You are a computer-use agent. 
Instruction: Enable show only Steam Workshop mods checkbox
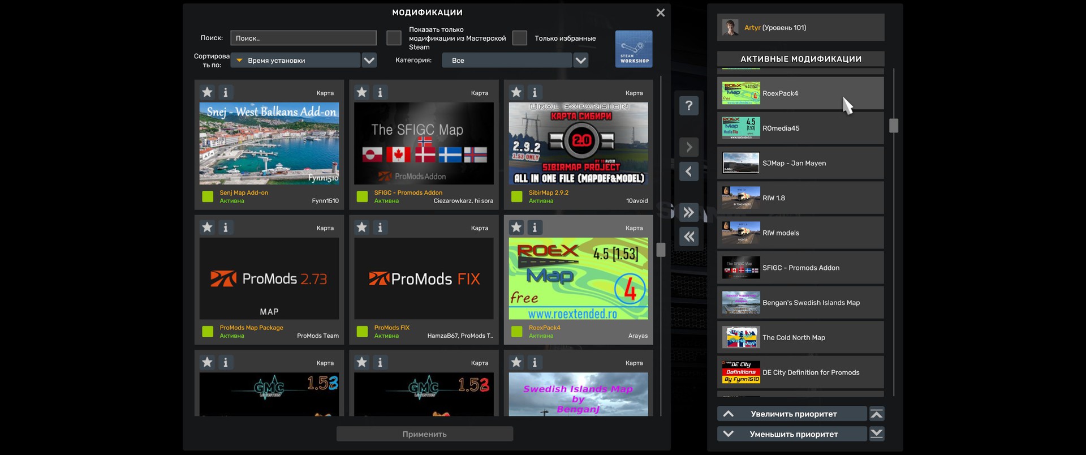pyautogui.click(x=394, y=38)
